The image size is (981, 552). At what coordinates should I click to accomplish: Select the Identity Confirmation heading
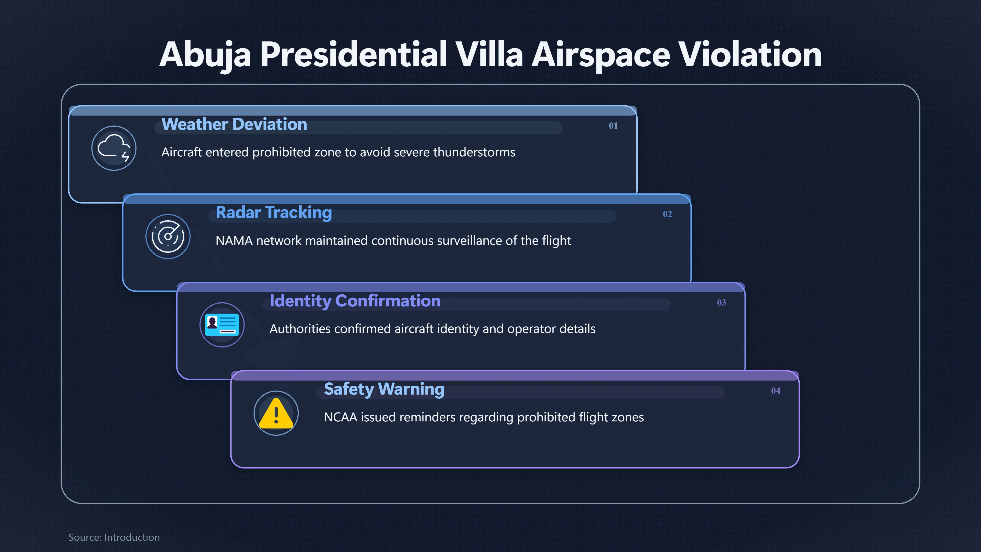tap(355, 301)
